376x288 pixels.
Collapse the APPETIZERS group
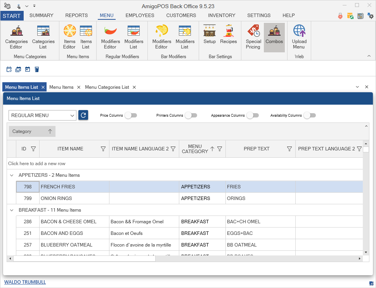(x=12, y=175)
